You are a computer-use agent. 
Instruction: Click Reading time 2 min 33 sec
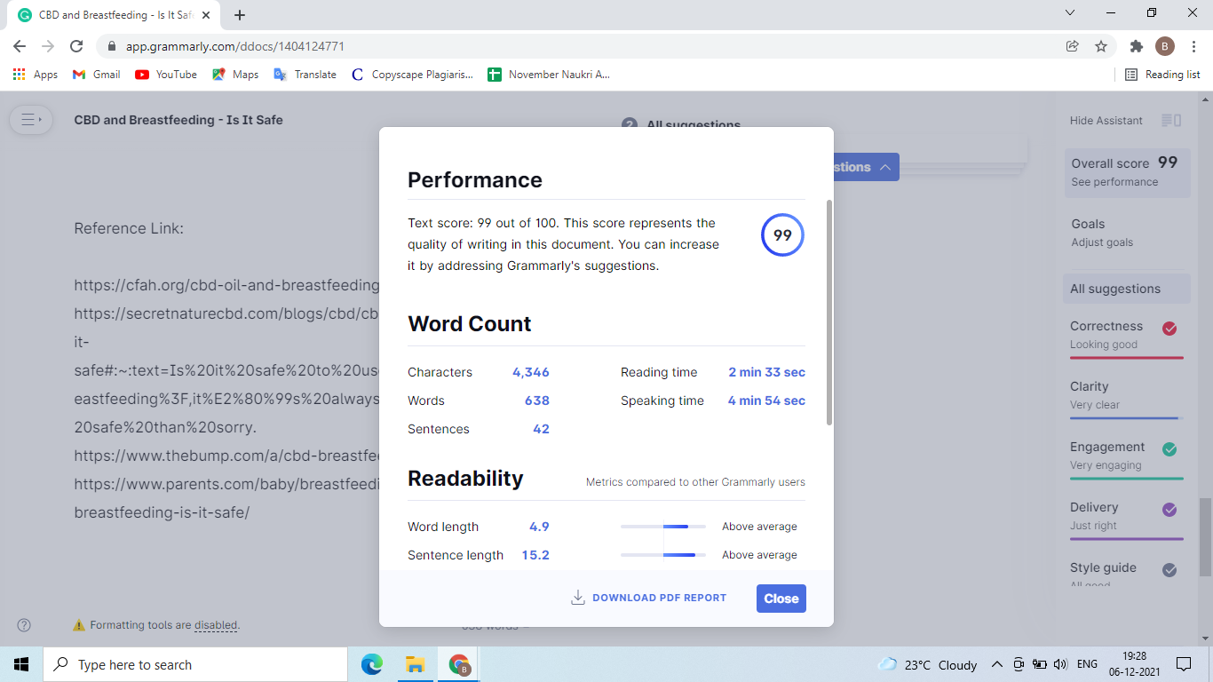pyautogui.click(x=767, y=372)
